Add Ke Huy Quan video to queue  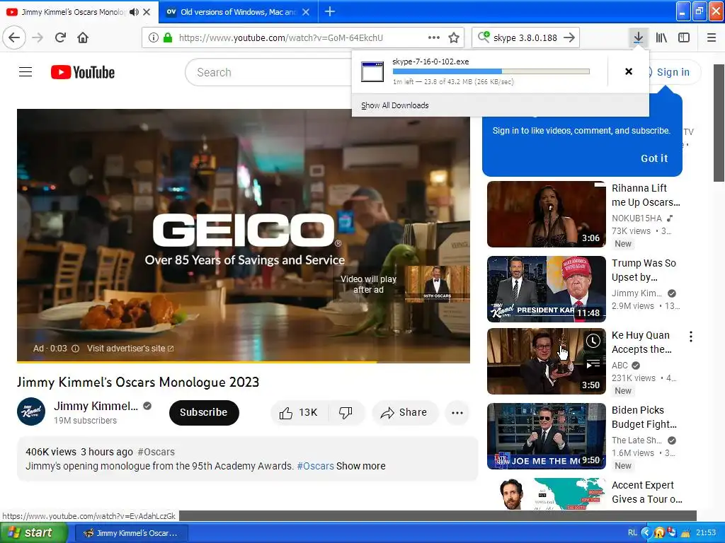[593, 364]
